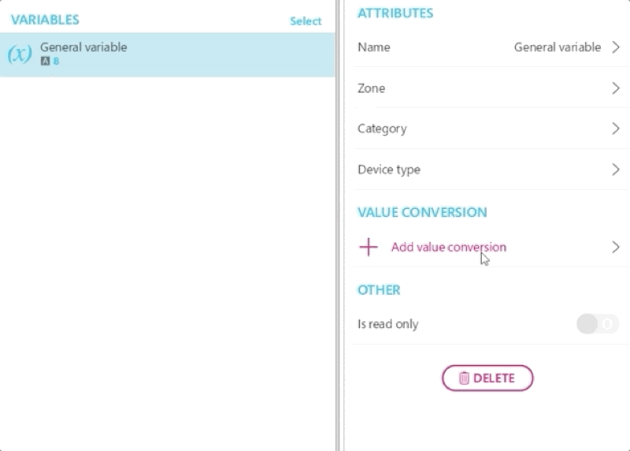Click the plus icon for value conversion

(369, 248)
